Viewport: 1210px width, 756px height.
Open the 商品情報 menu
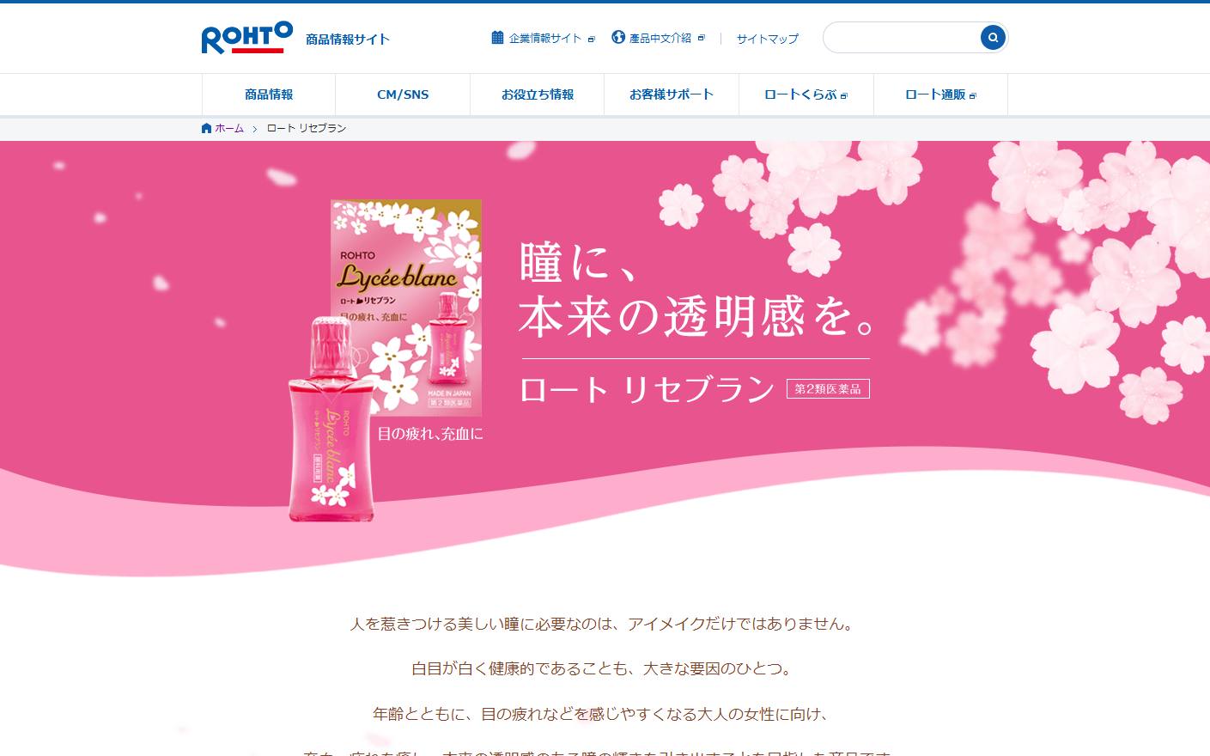coord(269,94)
